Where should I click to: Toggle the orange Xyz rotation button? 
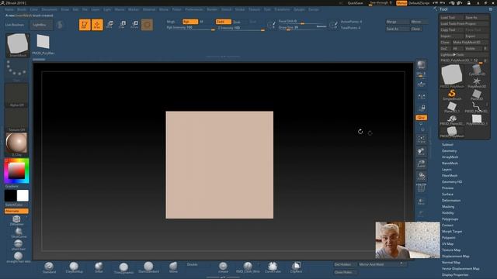(421, 118)
